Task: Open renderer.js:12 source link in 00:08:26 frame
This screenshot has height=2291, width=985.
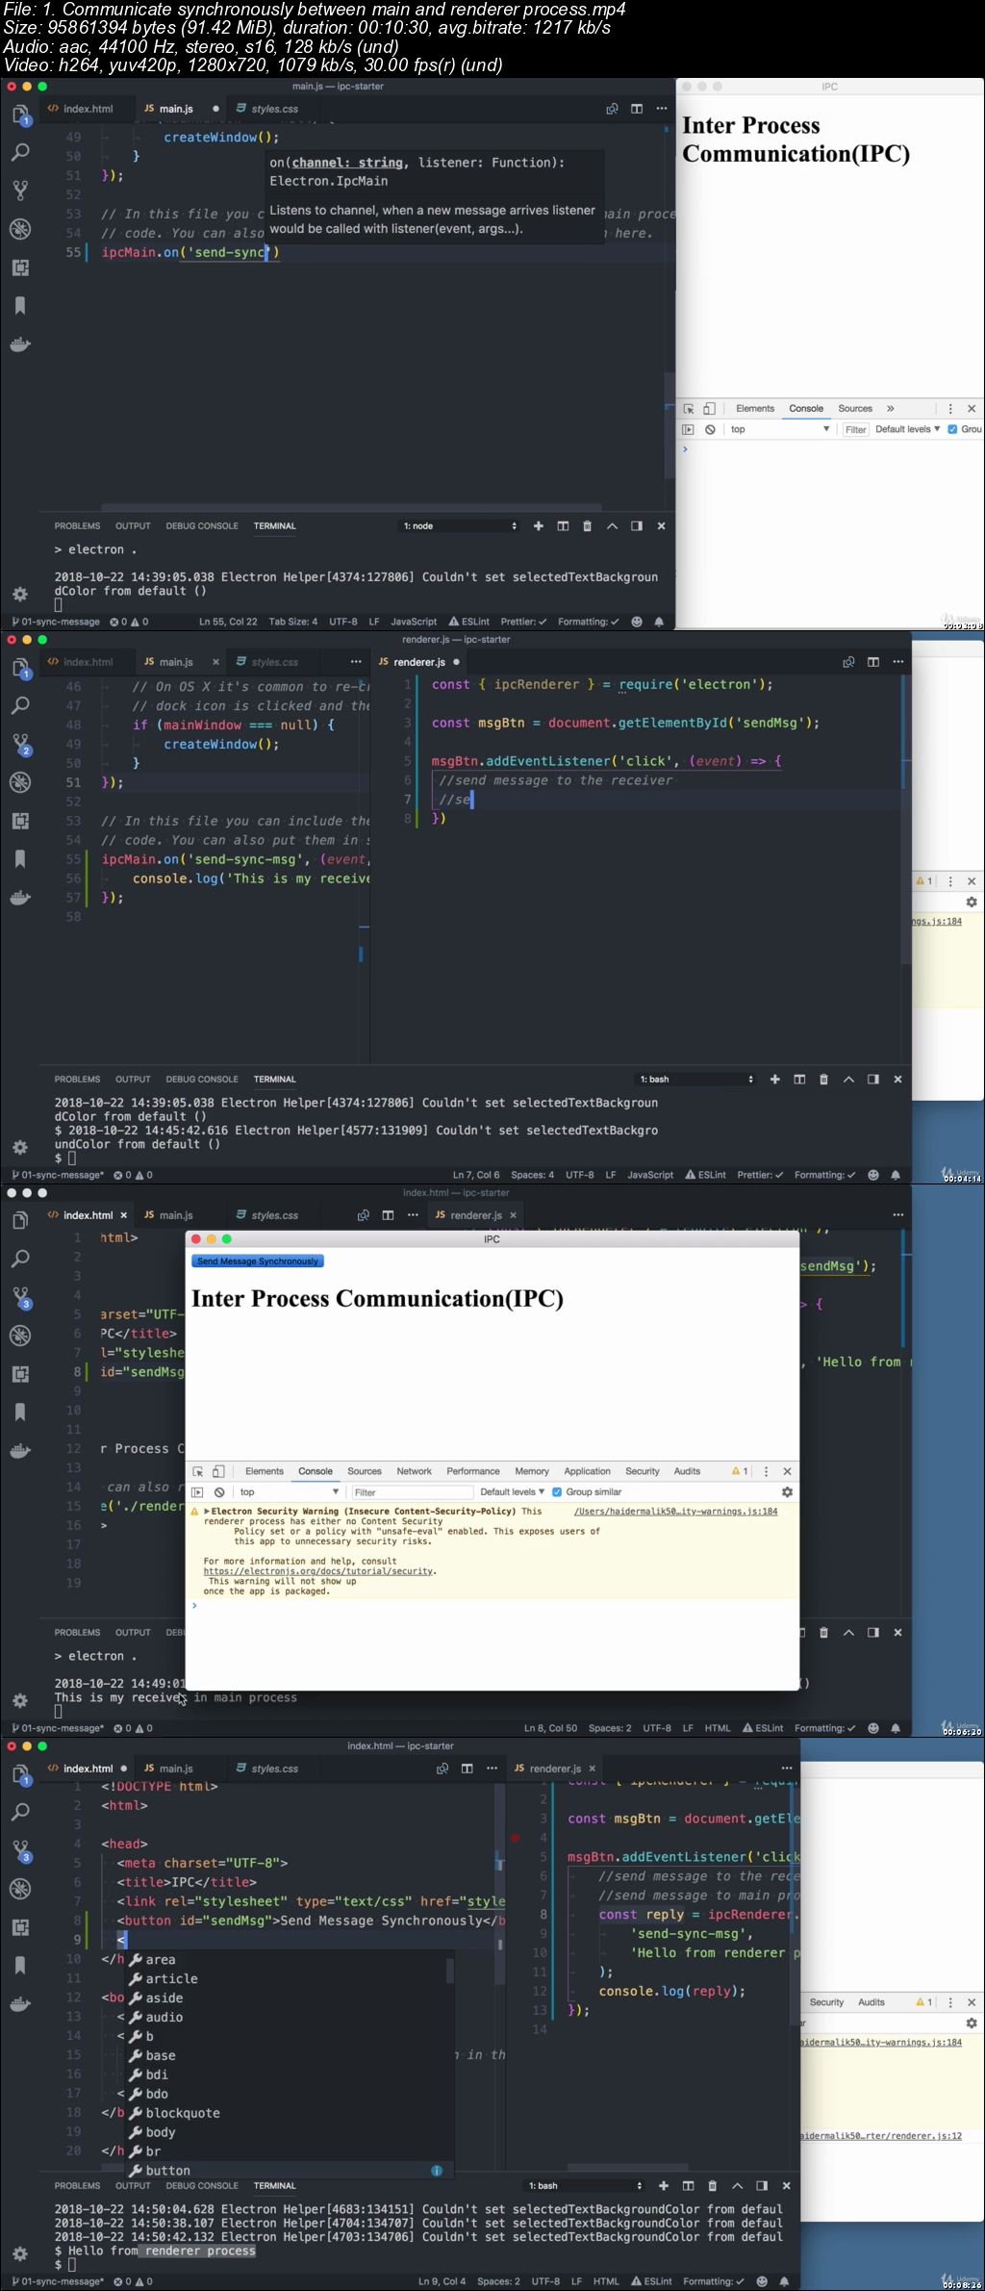Action: pos(880,2136)
